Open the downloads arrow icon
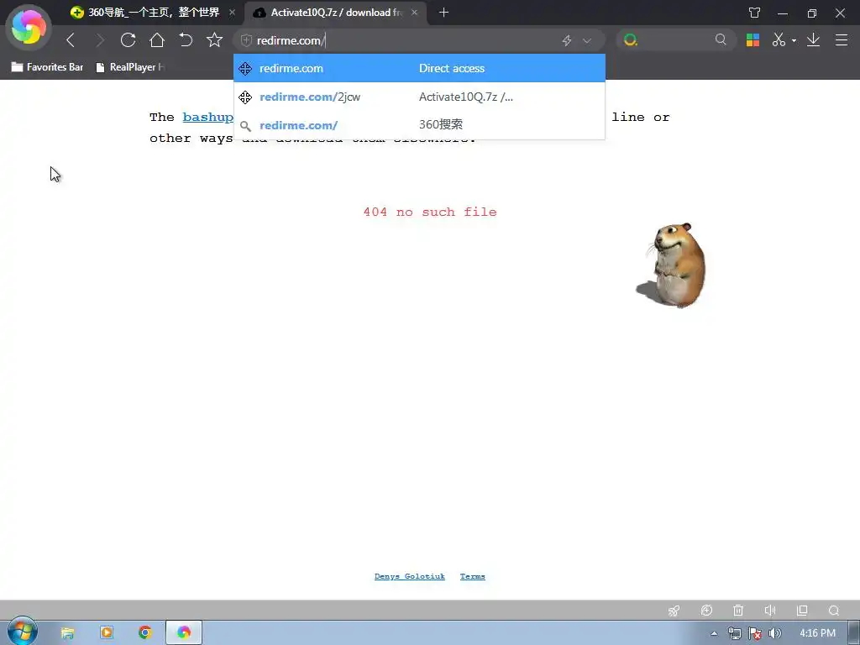The image size is (860, 645). click(813, 39)
